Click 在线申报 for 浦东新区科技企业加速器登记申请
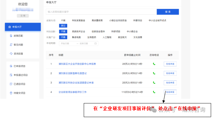 170,83
